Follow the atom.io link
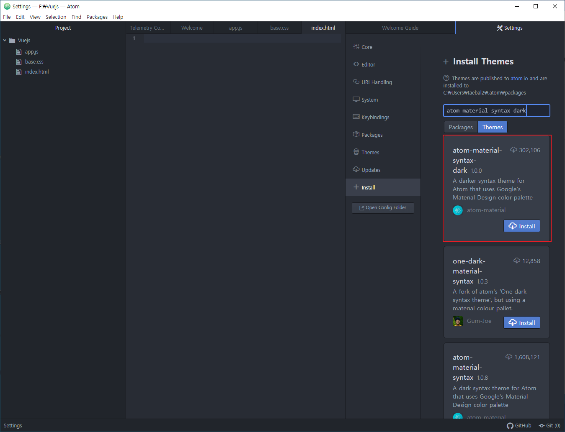Image resolution: width=565 pixels, height=432 pixels. [x=519, y=78]
